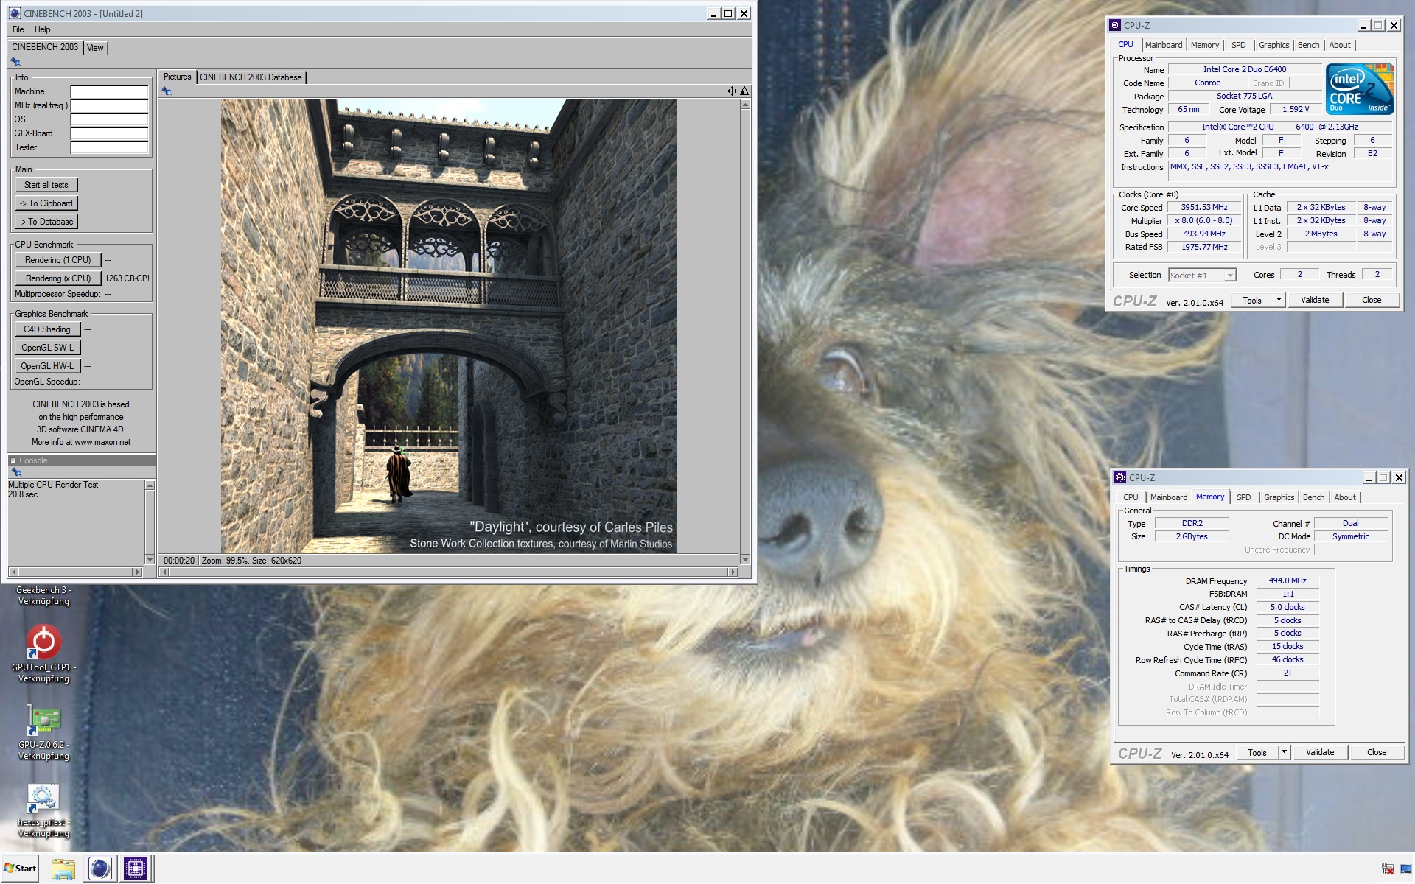Screen dimensions: 1415x884
Task: Run Rendering (x CPU) benchmark
Action: point(58,278)
